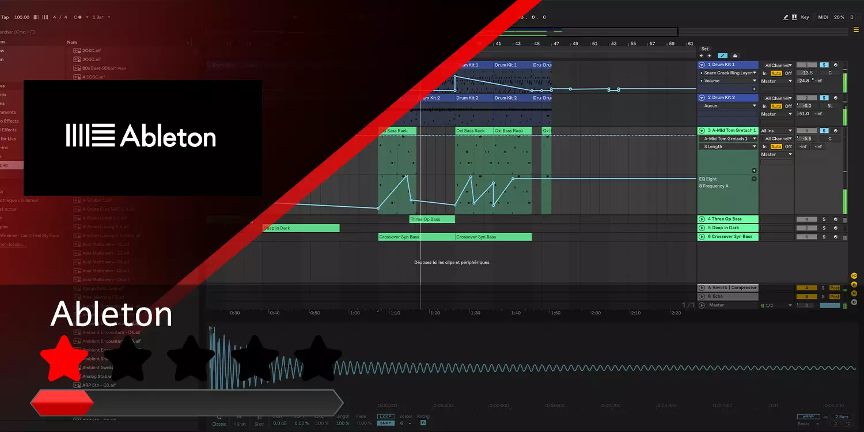Click the D disk overload indicator
The image size is (864, 432).
click(852, 17)
